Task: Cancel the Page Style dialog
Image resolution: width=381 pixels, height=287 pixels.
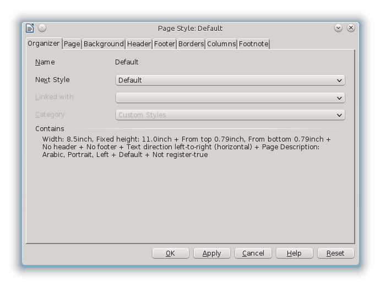Action: click(253, 253)
